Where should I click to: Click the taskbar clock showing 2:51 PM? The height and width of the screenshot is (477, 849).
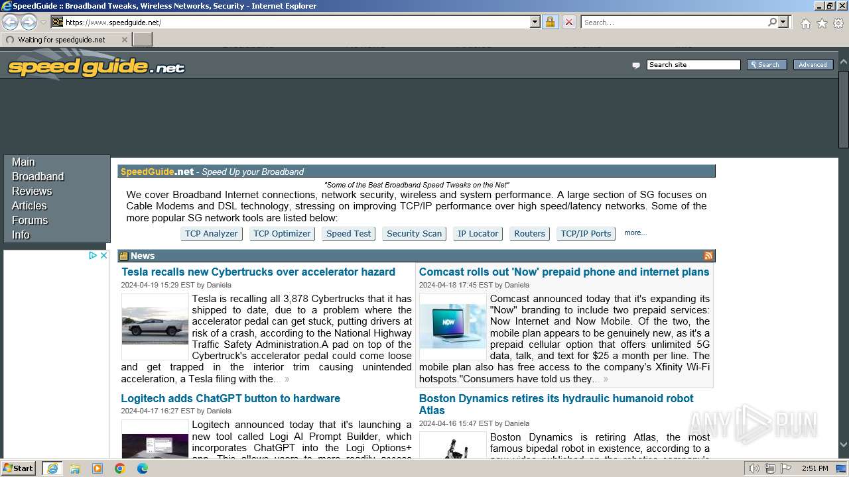(x=815, y=468)
